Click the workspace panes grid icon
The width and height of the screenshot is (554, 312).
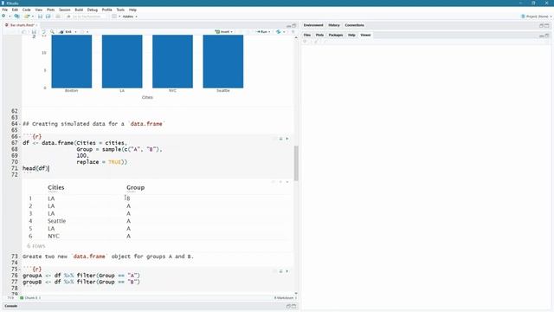point(114,16)
